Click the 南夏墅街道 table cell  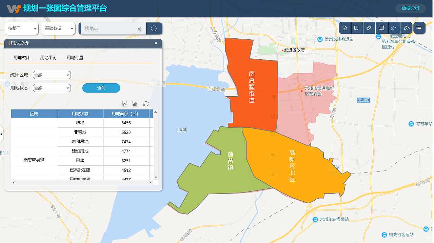coord(34,160)
